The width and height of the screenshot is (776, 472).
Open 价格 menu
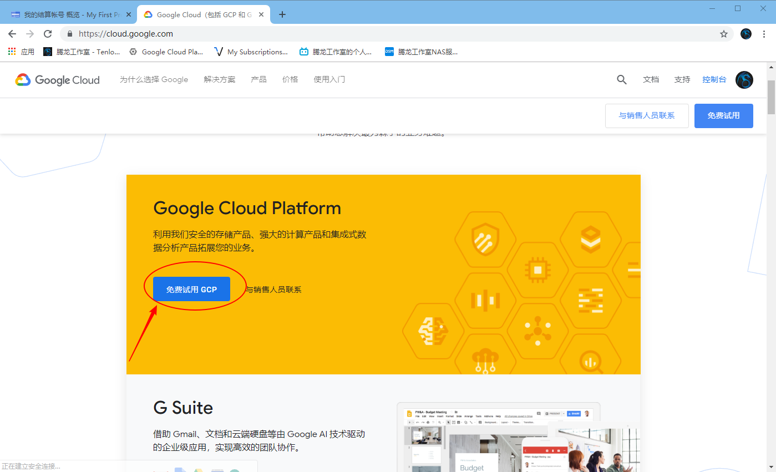coord(290,79)
